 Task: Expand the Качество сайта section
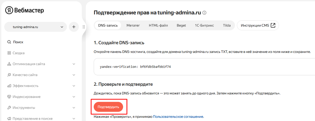click(74, 75)
